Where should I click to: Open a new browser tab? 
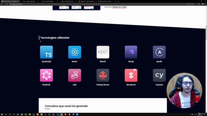pyautogui.click(x=118, y=1)
